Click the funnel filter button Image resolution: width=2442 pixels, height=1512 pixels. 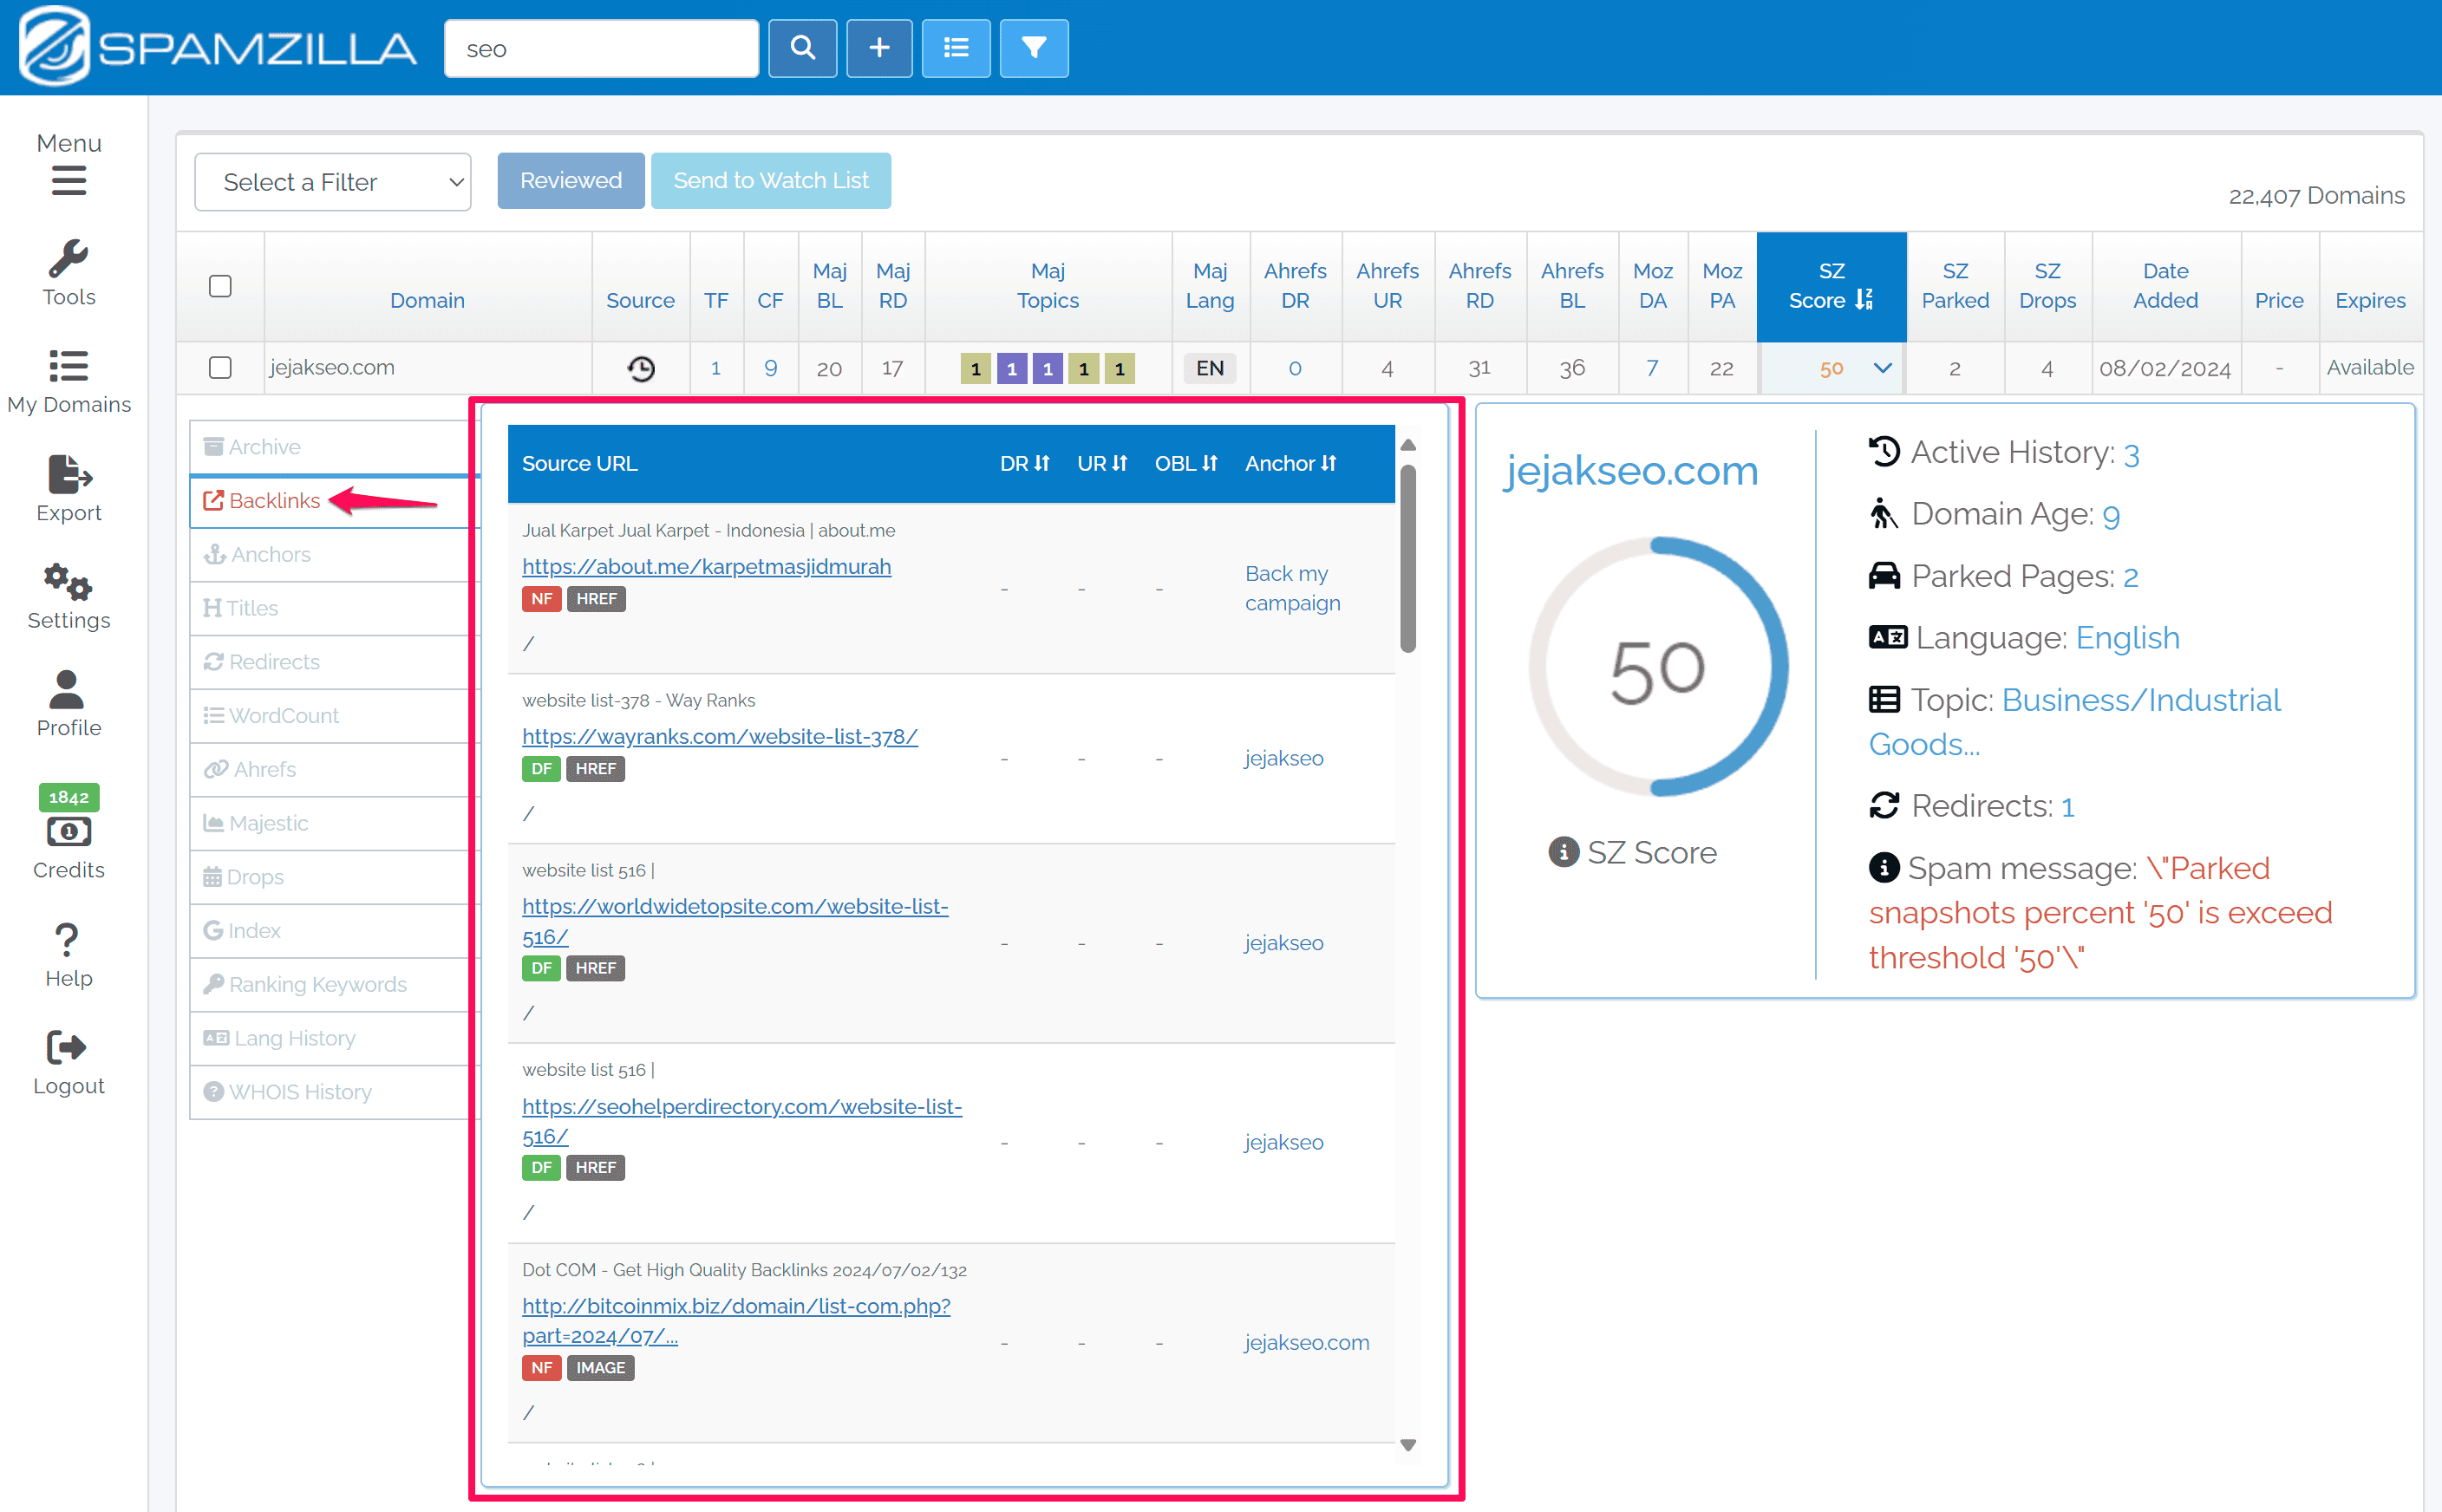pyautogui.click(x=1034, y=48)
